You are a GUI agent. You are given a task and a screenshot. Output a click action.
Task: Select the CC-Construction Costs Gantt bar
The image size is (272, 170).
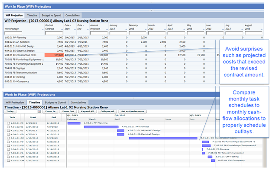163,138
